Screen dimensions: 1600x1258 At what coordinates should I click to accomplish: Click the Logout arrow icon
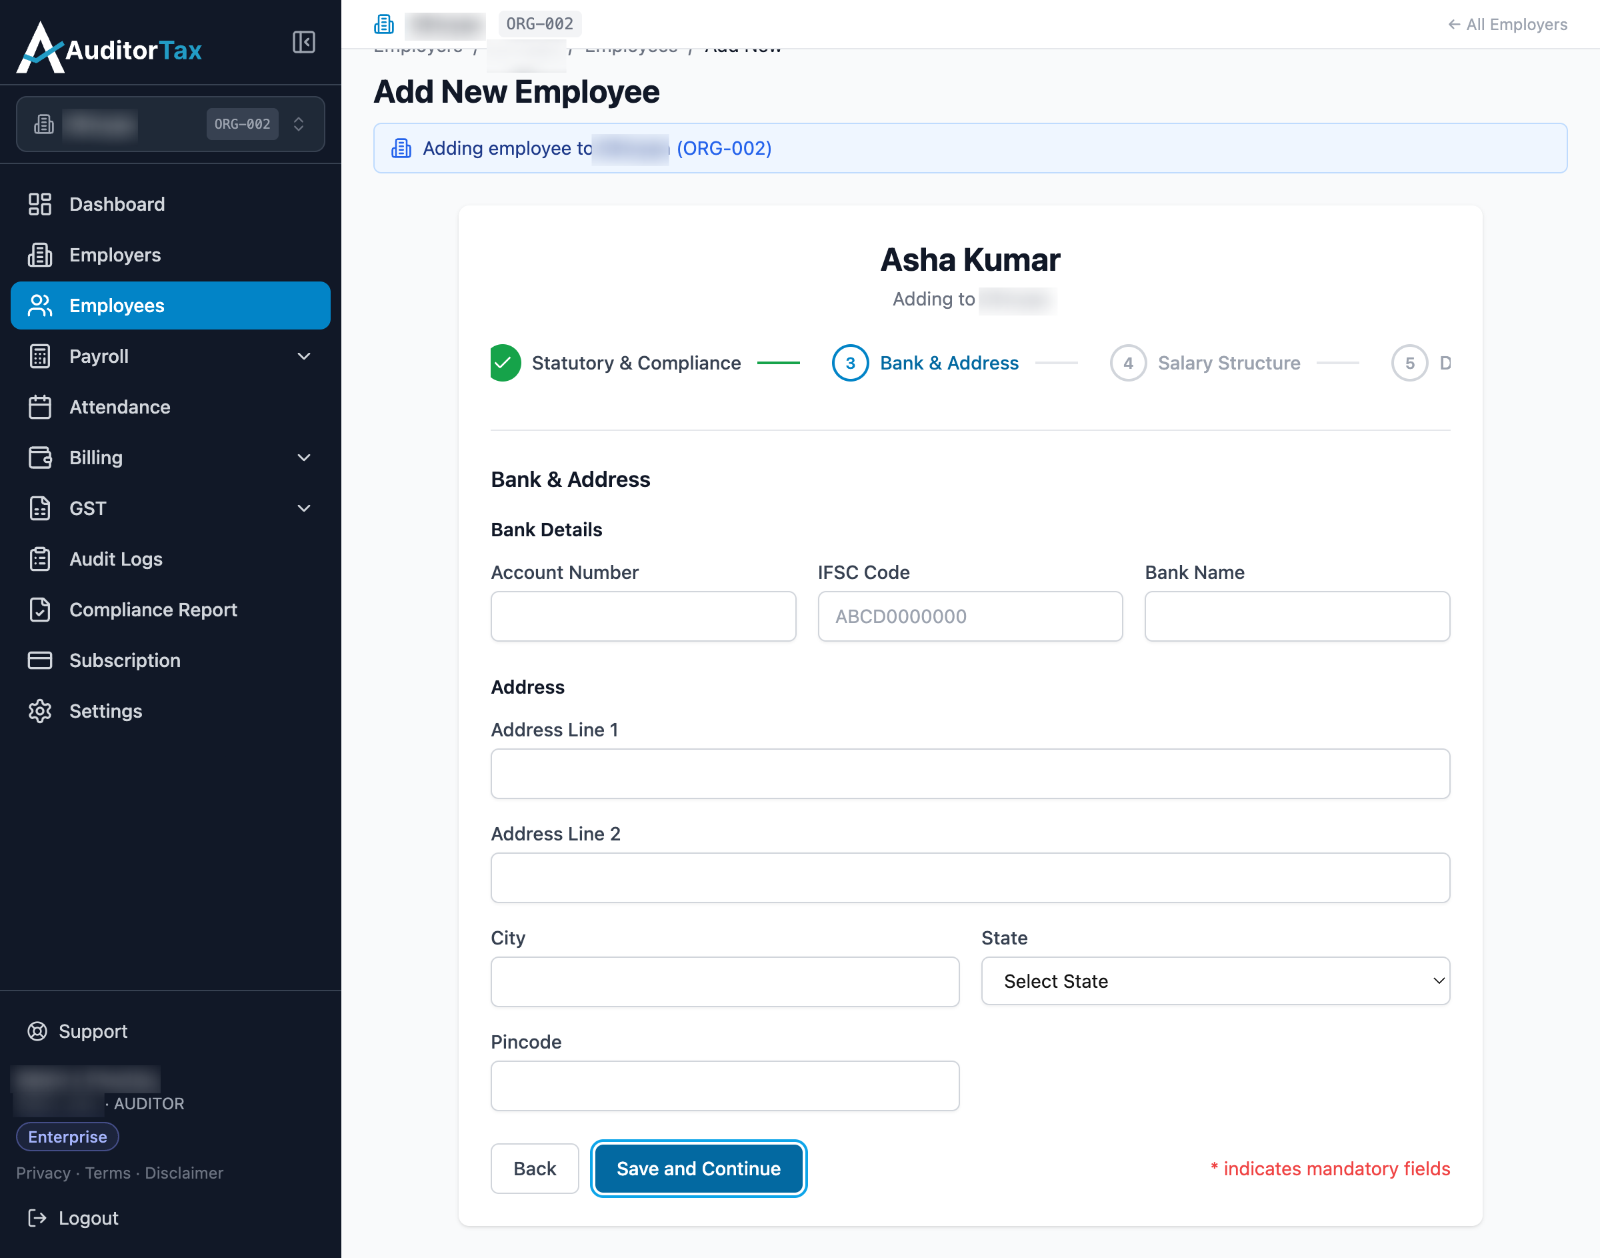tap(37, 1218)
